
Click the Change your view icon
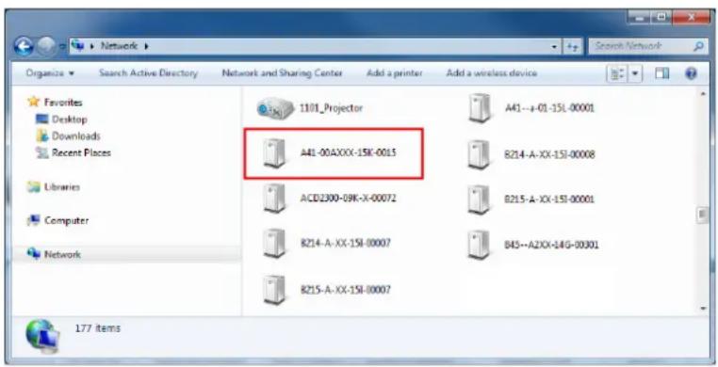click(x=617, y=73)
